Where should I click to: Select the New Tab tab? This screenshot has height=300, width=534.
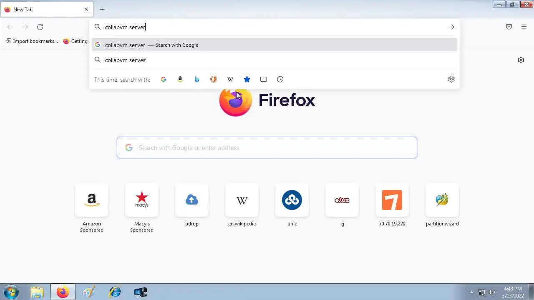46,9
